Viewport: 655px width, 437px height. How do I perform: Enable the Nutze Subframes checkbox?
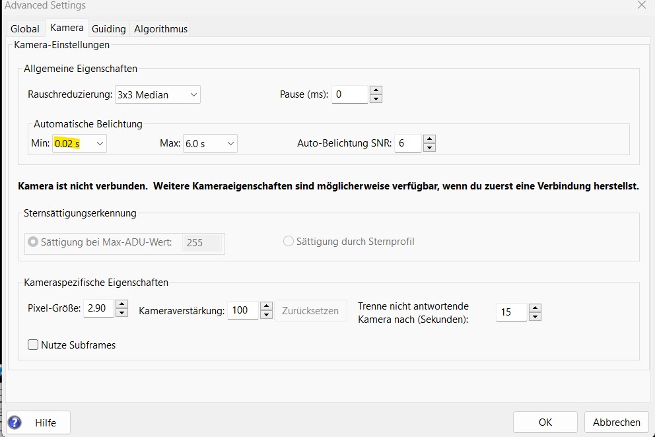coord(33,345)
